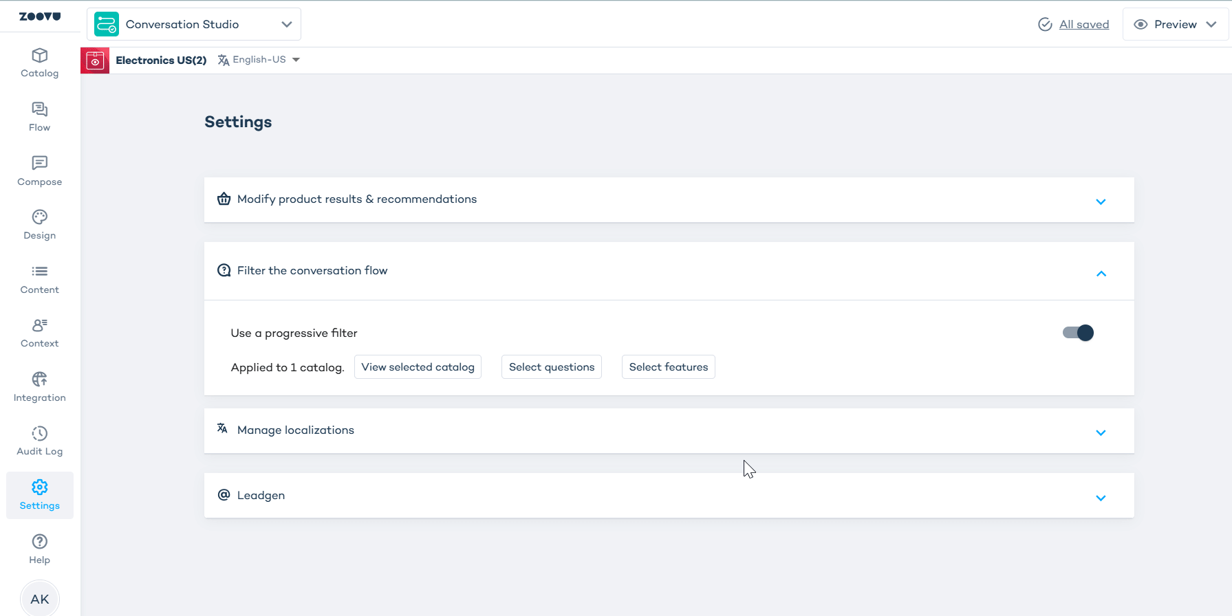Disable the progressive filter toggle

click(1078, 333)
